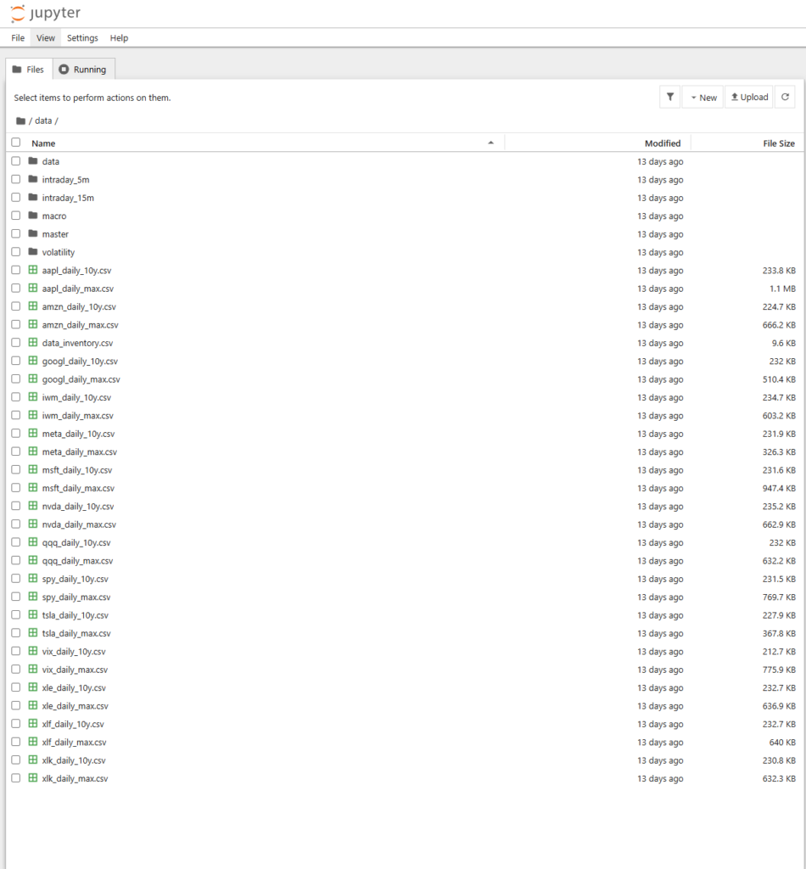
Task: Click the 947.4 KB file size value
Action: pyautogui.click(x=779, y=488)
